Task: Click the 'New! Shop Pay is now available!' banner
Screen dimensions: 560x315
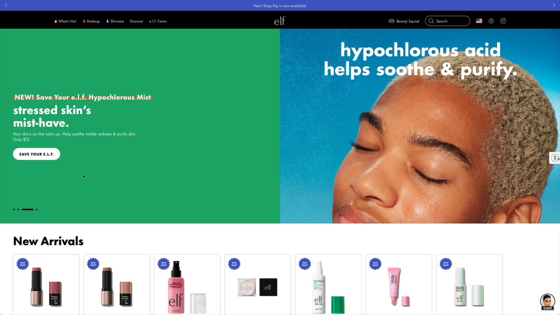Action: click(280, 6)
